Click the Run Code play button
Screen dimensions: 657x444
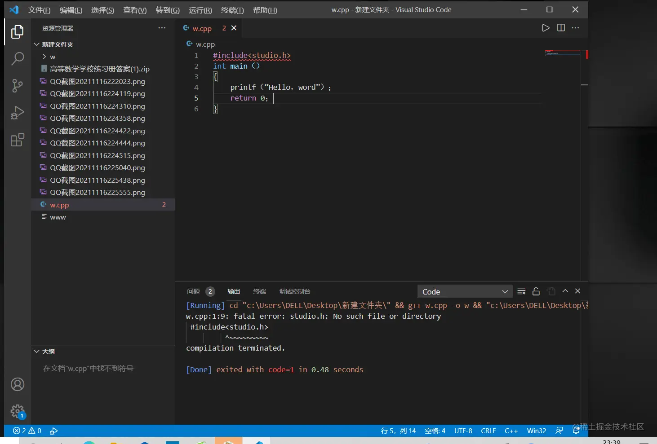point(546,28)
